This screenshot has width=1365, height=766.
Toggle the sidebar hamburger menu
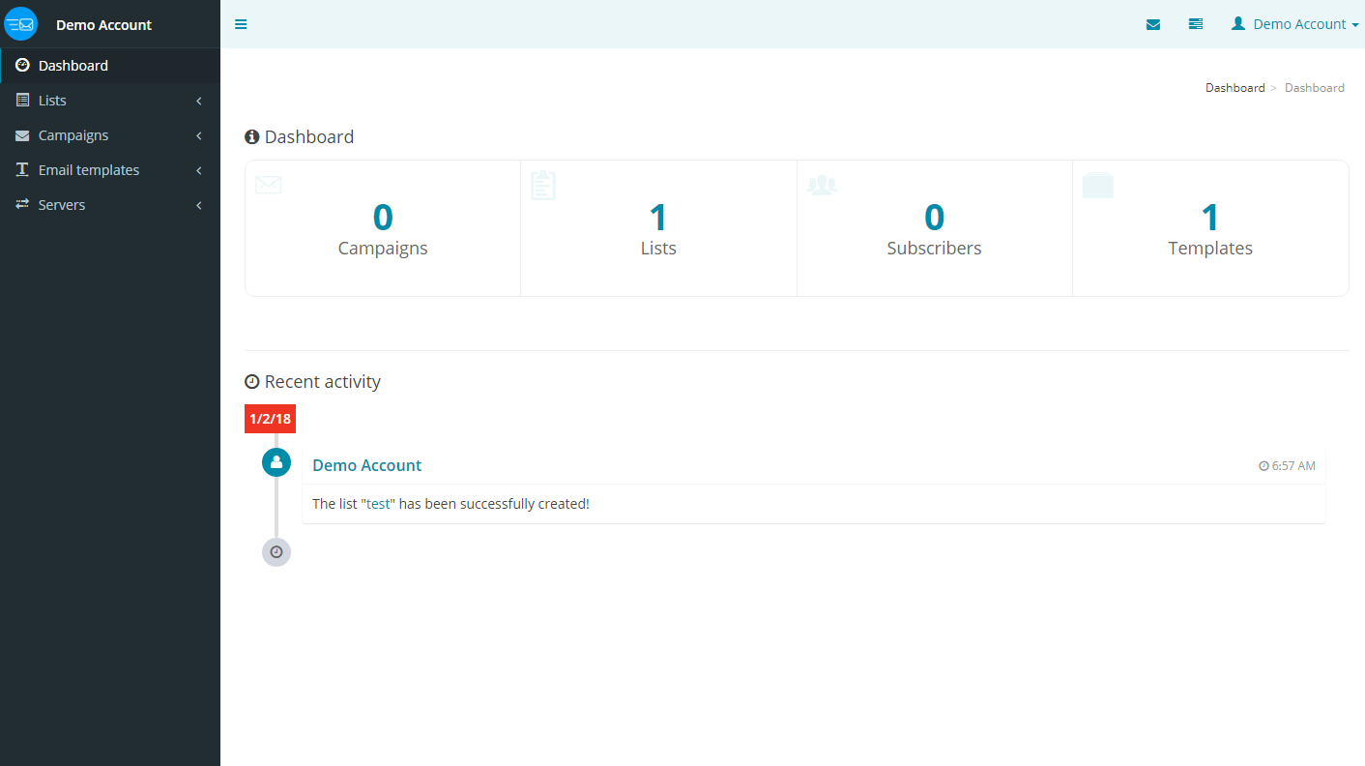pyautogui.click(x=241, y=24)
